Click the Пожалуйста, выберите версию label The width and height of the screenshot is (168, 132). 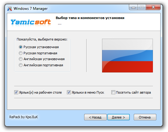pos(42,40)
